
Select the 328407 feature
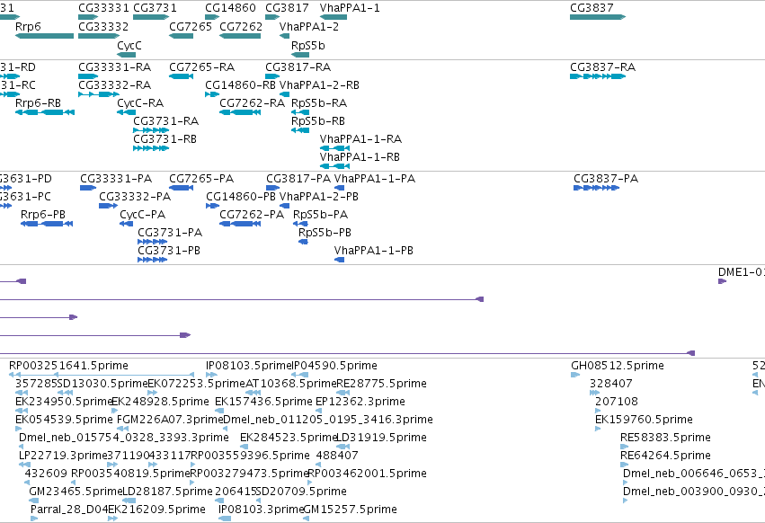594,393
